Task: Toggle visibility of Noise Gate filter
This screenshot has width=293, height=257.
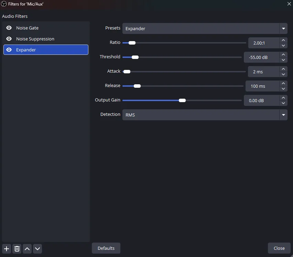Action: point(9,28)
